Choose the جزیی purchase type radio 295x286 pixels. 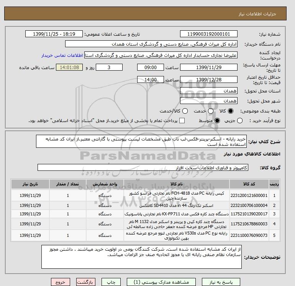[240, 121]
